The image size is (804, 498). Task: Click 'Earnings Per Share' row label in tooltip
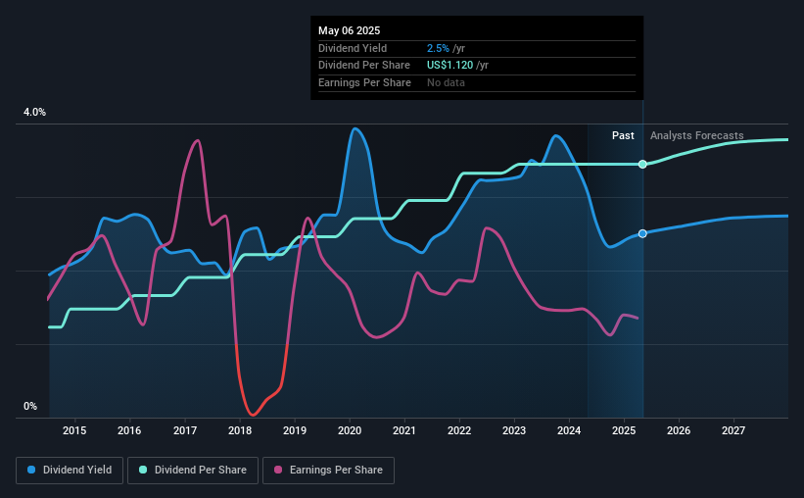364,82
